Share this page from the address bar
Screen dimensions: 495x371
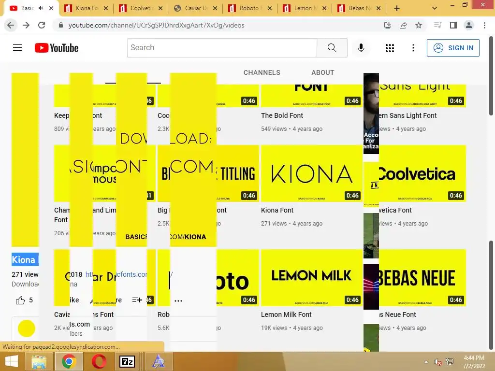tap(403, 25)
